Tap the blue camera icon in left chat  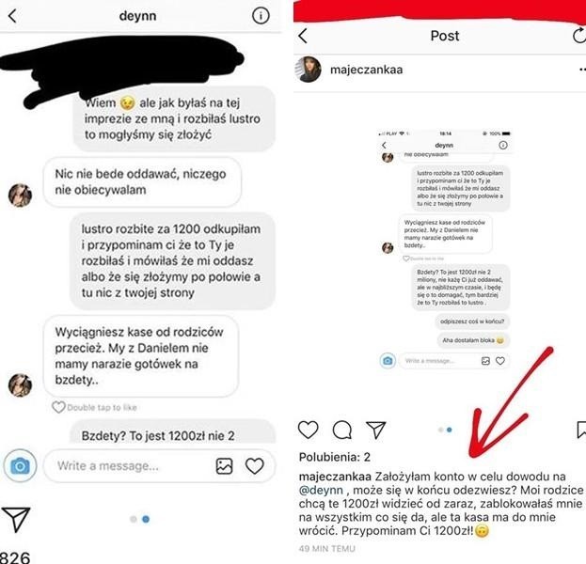pyautogui.click(x=20, y=465)
